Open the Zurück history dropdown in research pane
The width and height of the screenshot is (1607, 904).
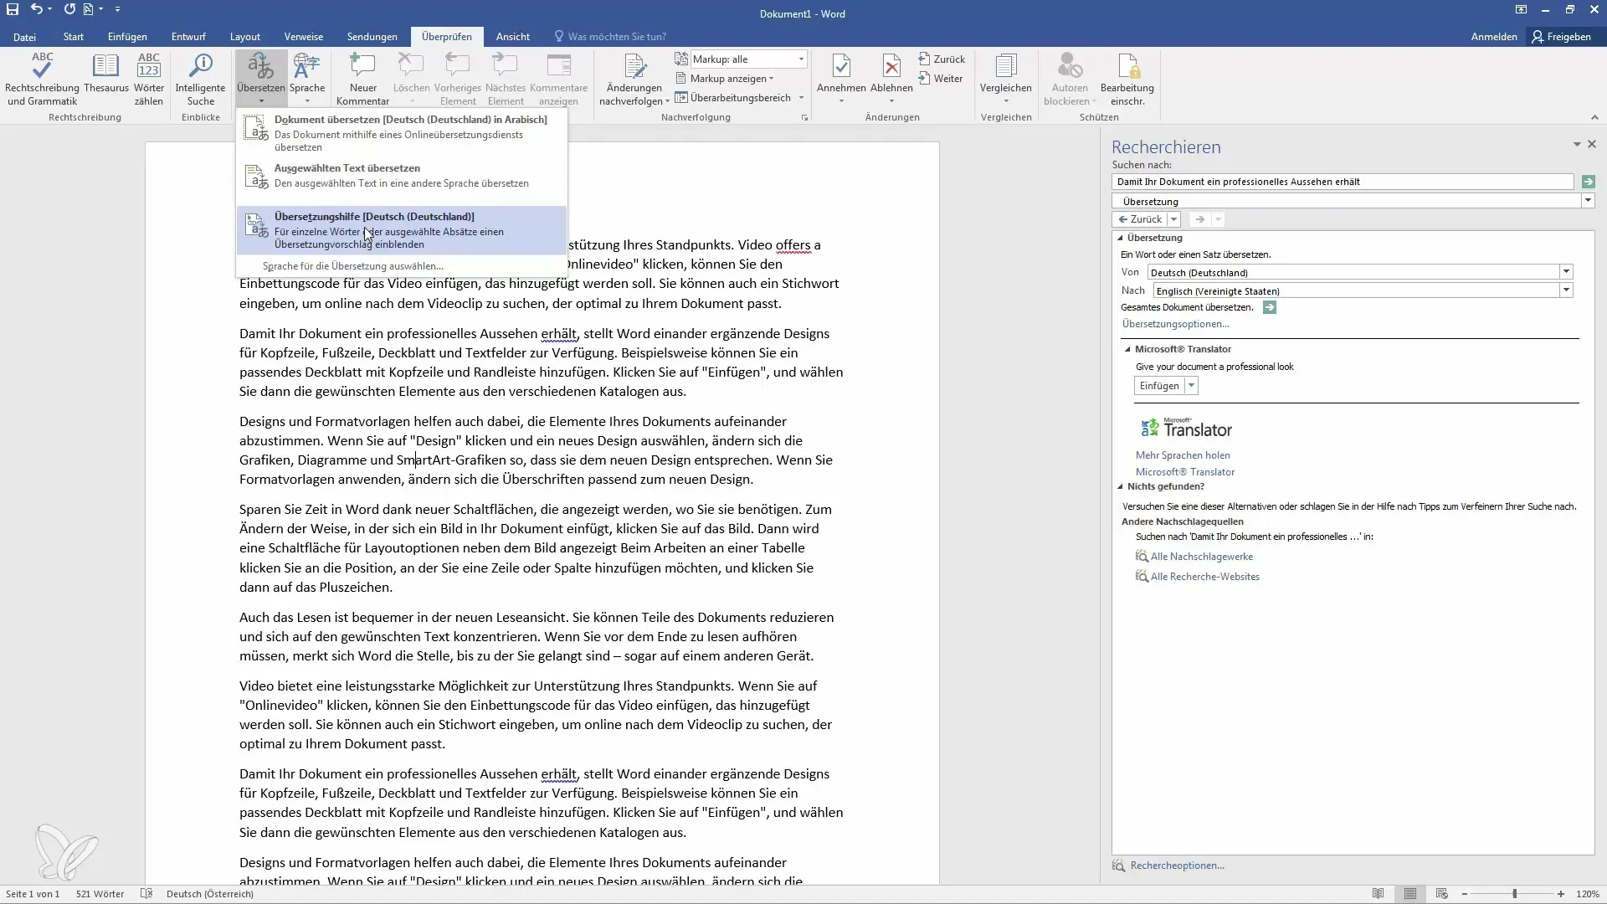point(1173,219)
